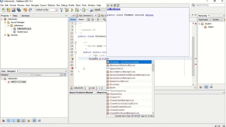Click the New Project toolbar icon
Screen dimensions: 226x127
pyautogui.click(x=8, y=10)
